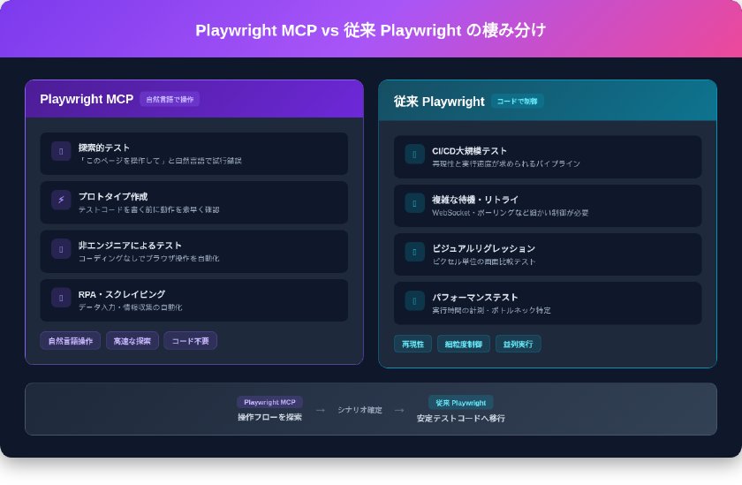
Task: Click the シナリオ確定 label
Action: pyautogui.click(x=360, y=410)
